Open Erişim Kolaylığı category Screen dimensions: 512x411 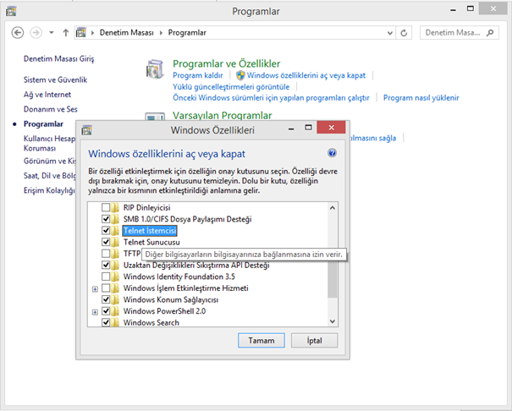(x=49, y=190)
